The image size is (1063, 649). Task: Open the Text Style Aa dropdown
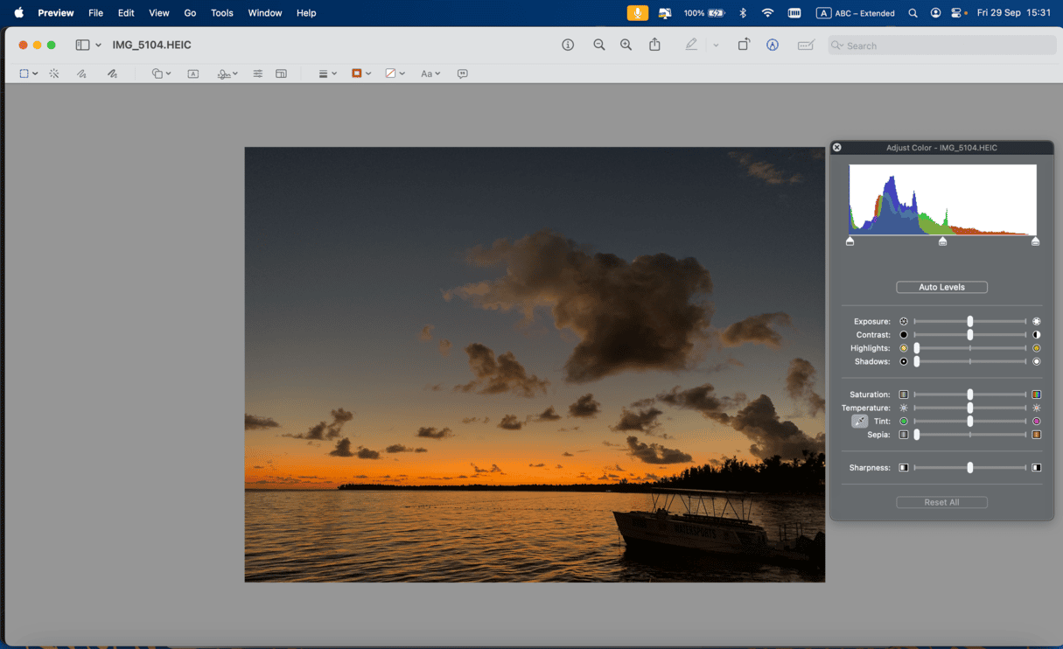[x=430, y=73]
